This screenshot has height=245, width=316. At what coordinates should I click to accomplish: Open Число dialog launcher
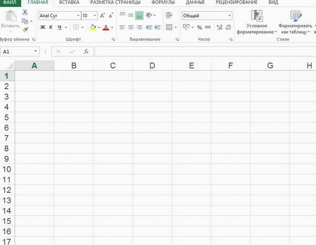(x=231, y=39)
